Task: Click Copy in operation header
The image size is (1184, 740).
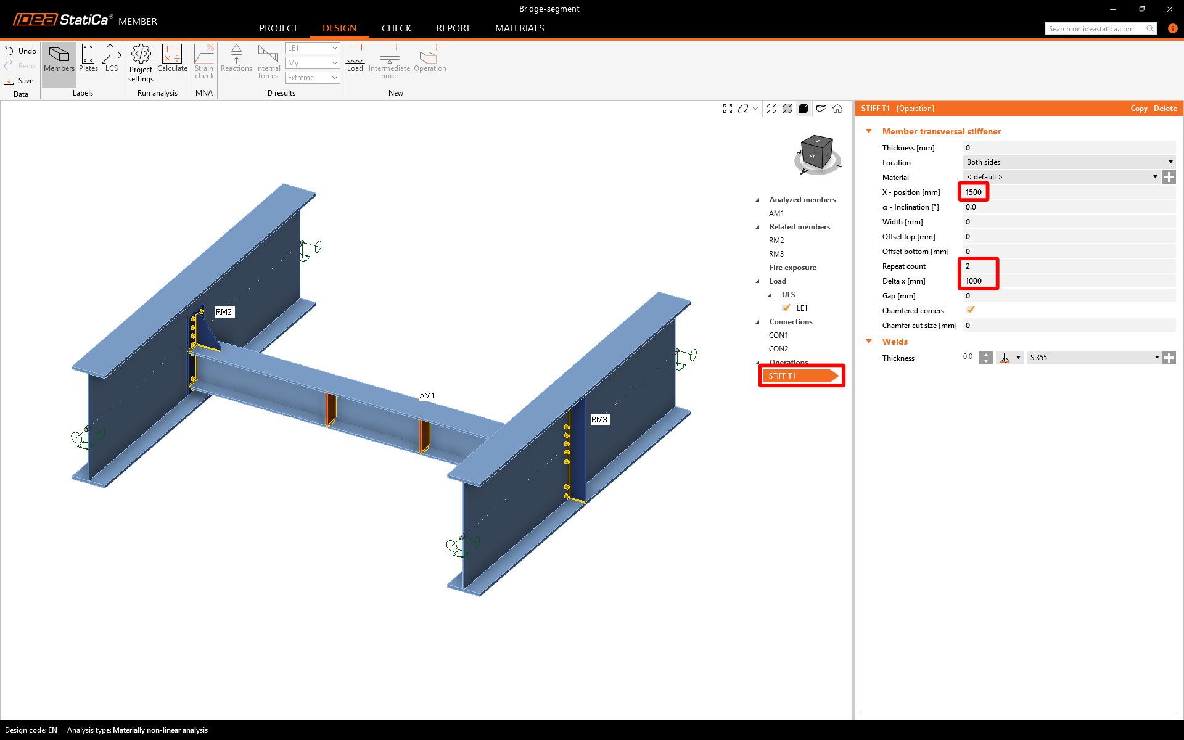Action: click(1138, 109)
